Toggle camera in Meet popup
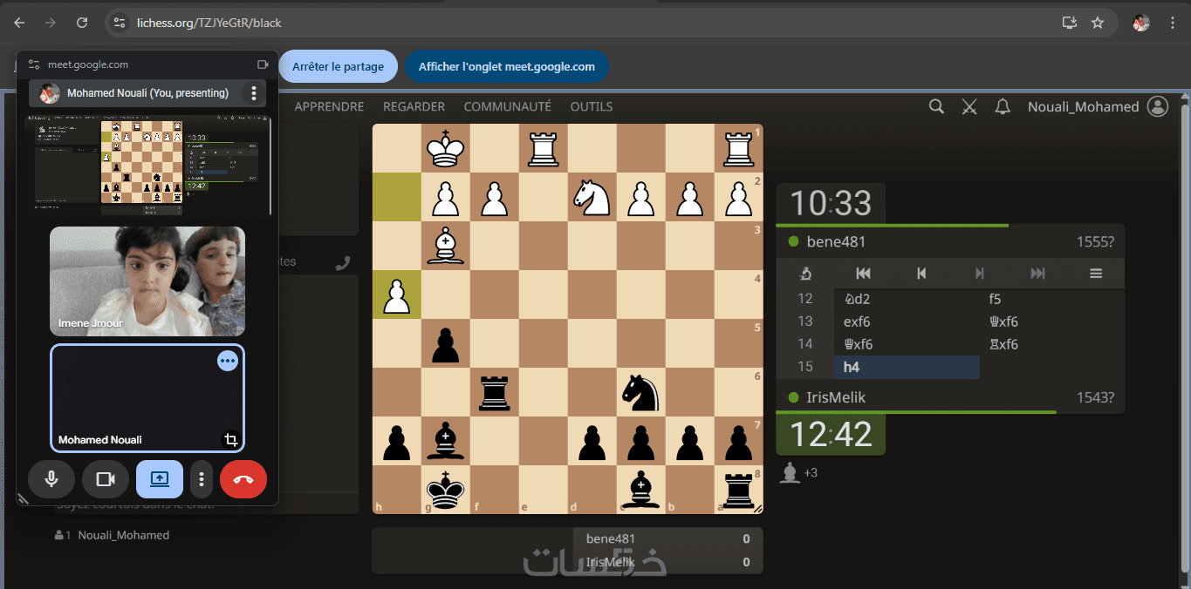Screen dimensions: 1191x589 click(x=106, y=479)
